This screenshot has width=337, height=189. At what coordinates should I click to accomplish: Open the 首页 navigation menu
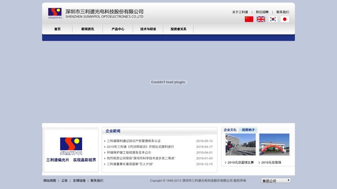point(57,29)
